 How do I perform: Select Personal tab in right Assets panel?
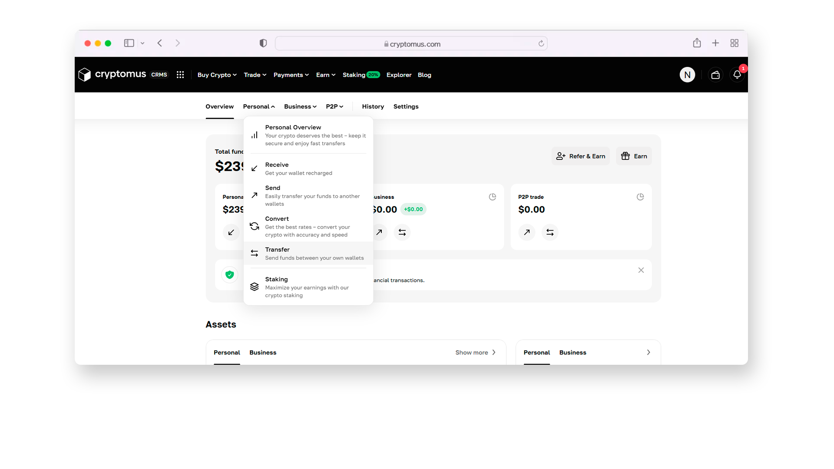(x=536, y=352)
